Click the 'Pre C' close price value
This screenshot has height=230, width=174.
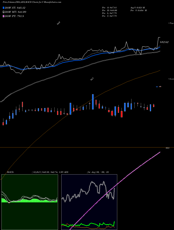tap(109, 16)
